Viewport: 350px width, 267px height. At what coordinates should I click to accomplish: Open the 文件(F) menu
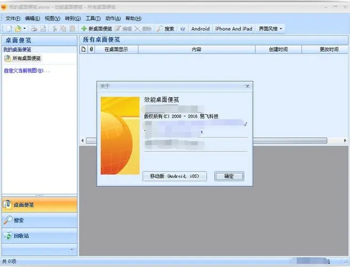13,18
